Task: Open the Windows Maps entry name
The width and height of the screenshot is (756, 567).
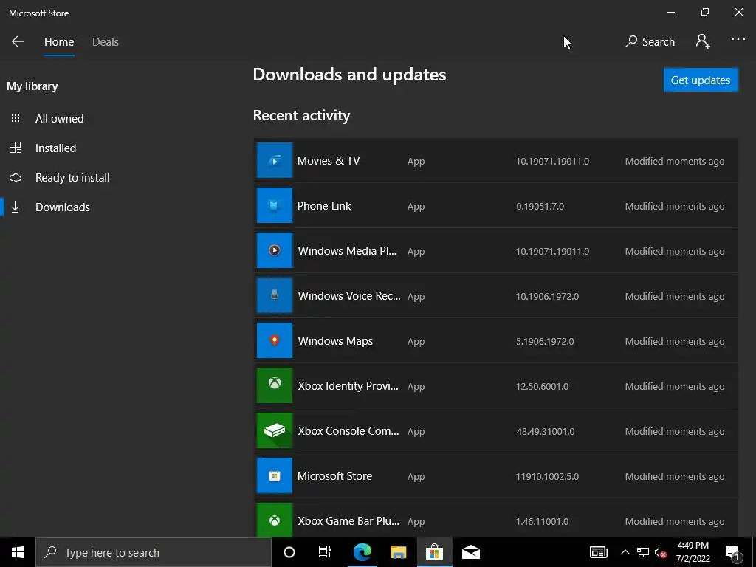Action: (335, 341)
